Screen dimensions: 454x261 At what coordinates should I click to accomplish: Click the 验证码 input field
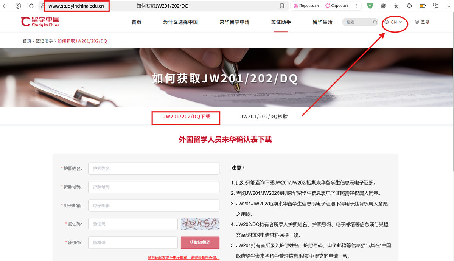coord(133,224)
